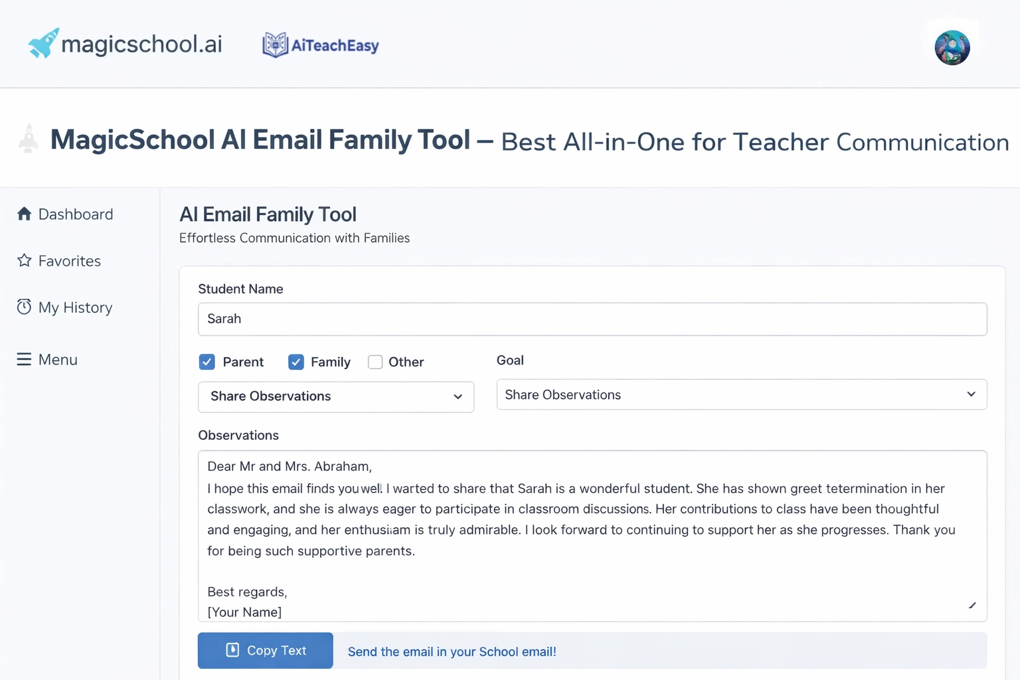Screen dimensions: 1020x680
Task: Select My History in the sidebar
Action: (x=75, y=307)
